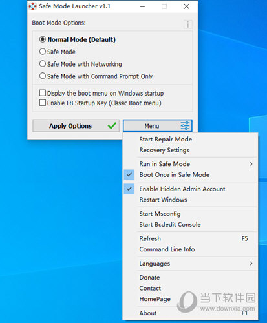Image resolution: width=267 pixels, height=323 pixels.
Task: Minimize the Safe Mode Launcher window
Action: [x=142, y=6]
